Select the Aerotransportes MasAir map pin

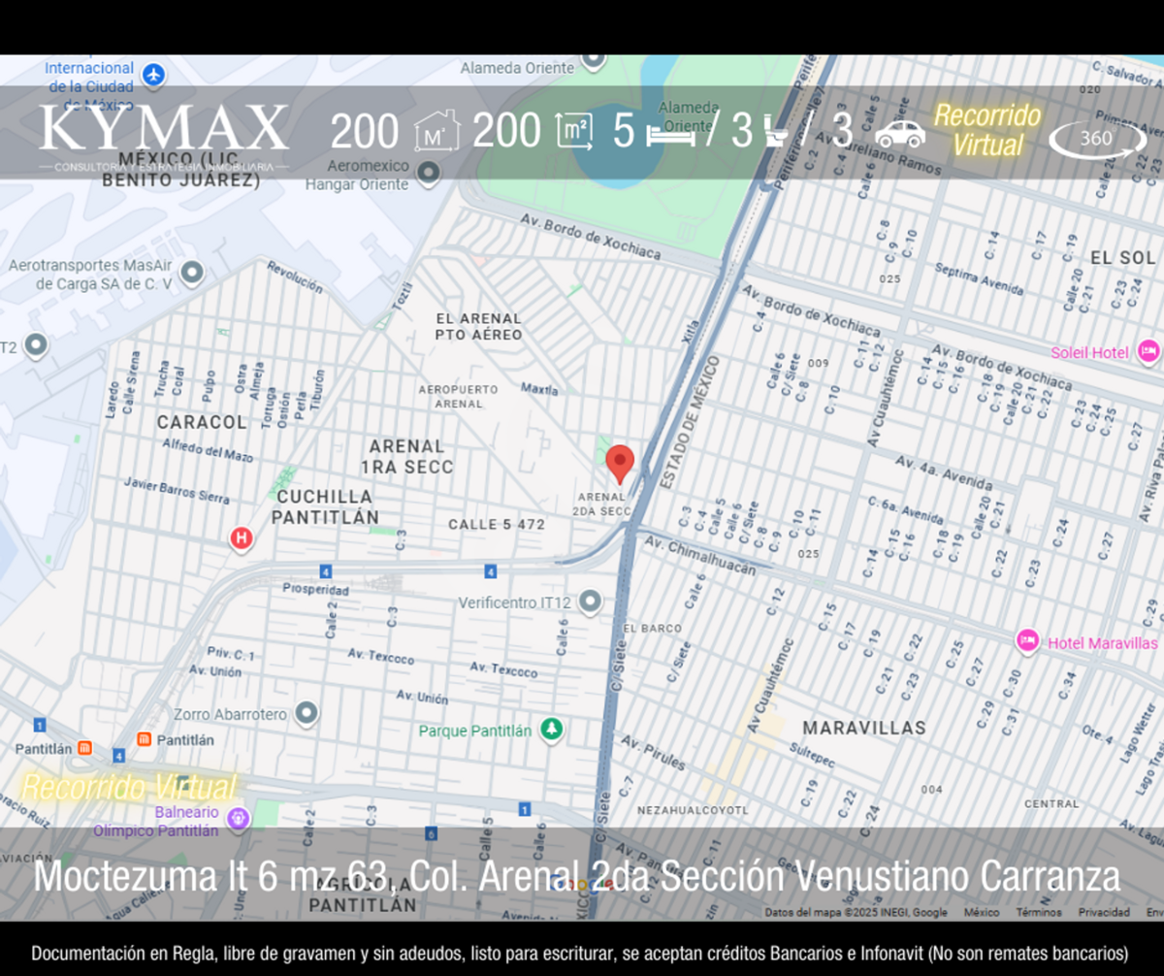(192, 273)
